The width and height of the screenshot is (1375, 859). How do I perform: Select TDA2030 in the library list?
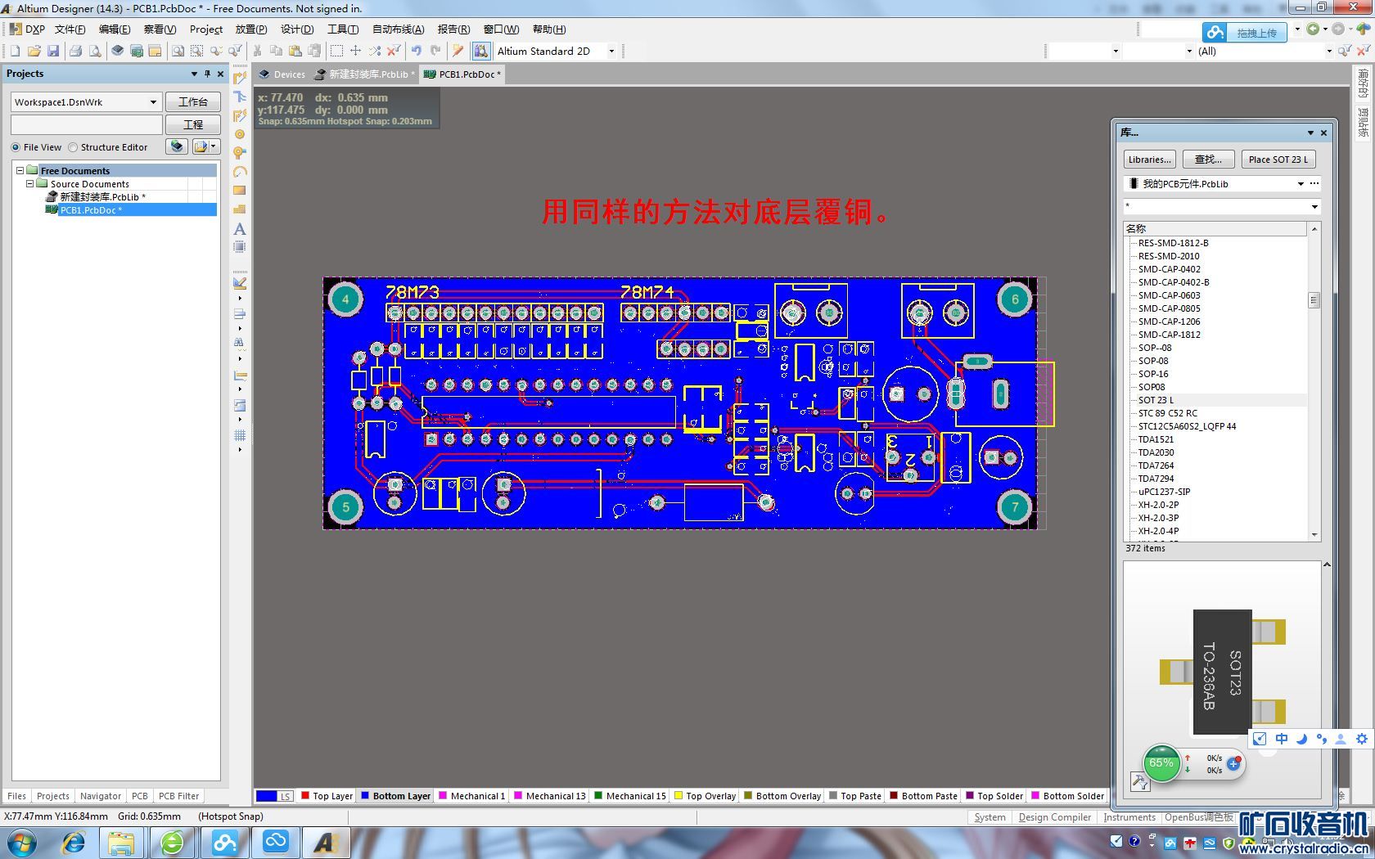point(1156,452)
